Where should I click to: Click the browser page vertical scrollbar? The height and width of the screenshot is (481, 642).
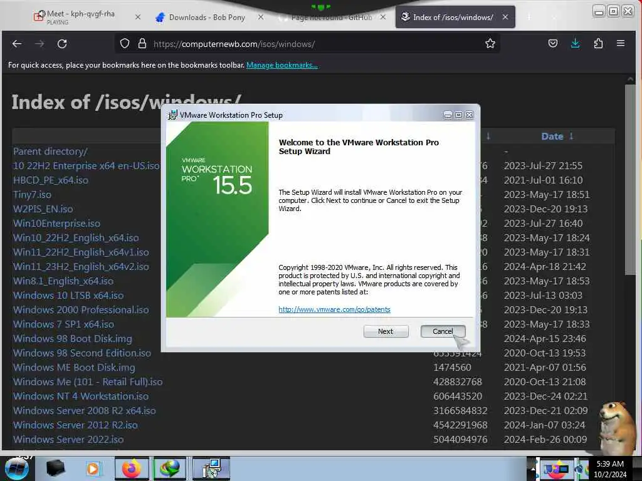(630, 180)
